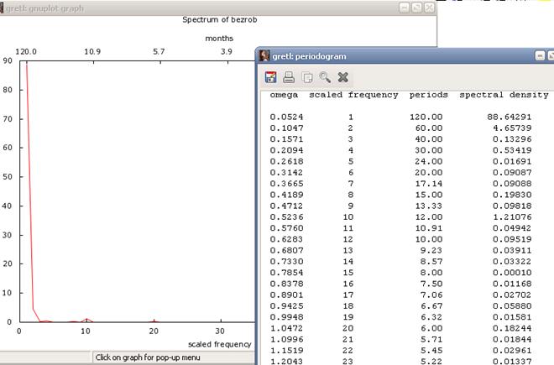Click omega value 1.2043
Viewport: 554px width, 365px height.
[x=286, y=362]
